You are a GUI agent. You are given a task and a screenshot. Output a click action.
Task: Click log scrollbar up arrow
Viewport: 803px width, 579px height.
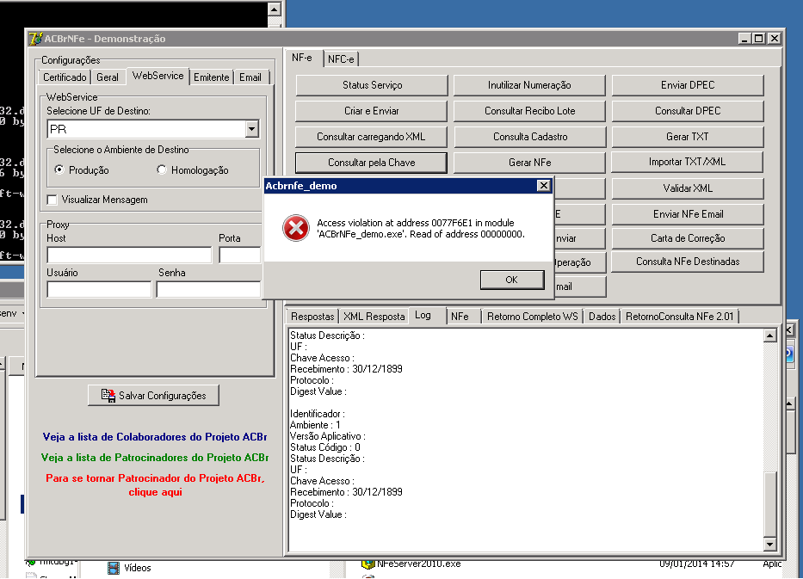click(x=769, y=336)
